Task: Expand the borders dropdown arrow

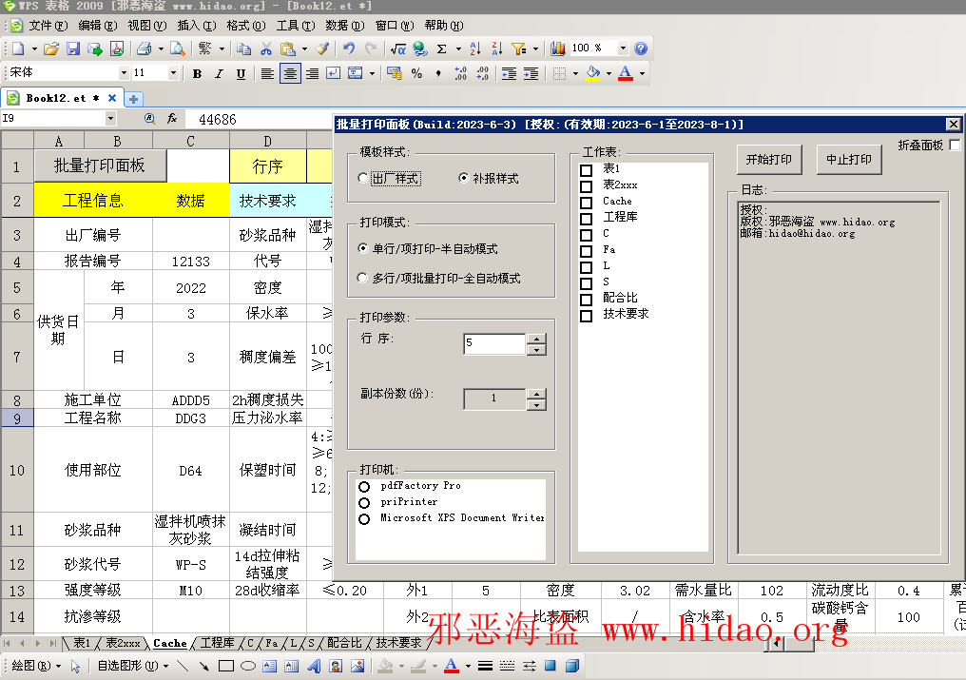Action: [x=575, y=74]
